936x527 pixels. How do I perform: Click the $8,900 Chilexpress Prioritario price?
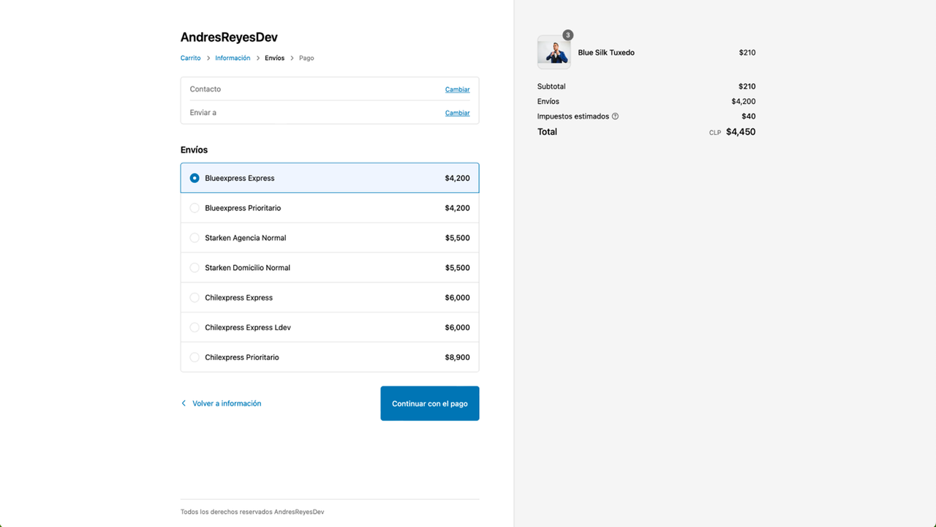coord(458,357)
